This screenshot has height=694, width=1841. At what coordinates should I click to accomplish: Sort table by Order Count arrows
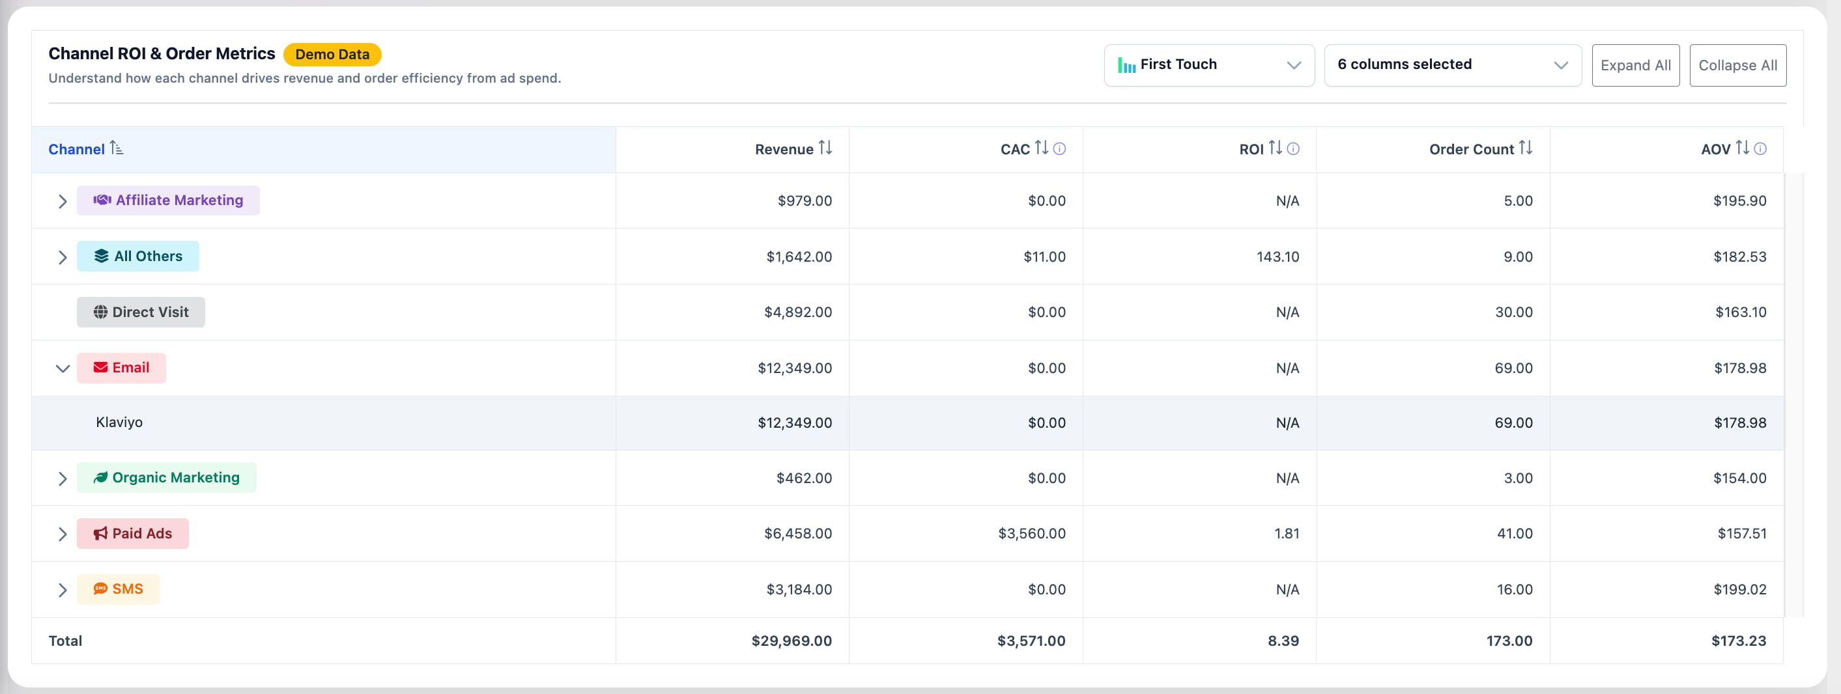coord(1526,148)
